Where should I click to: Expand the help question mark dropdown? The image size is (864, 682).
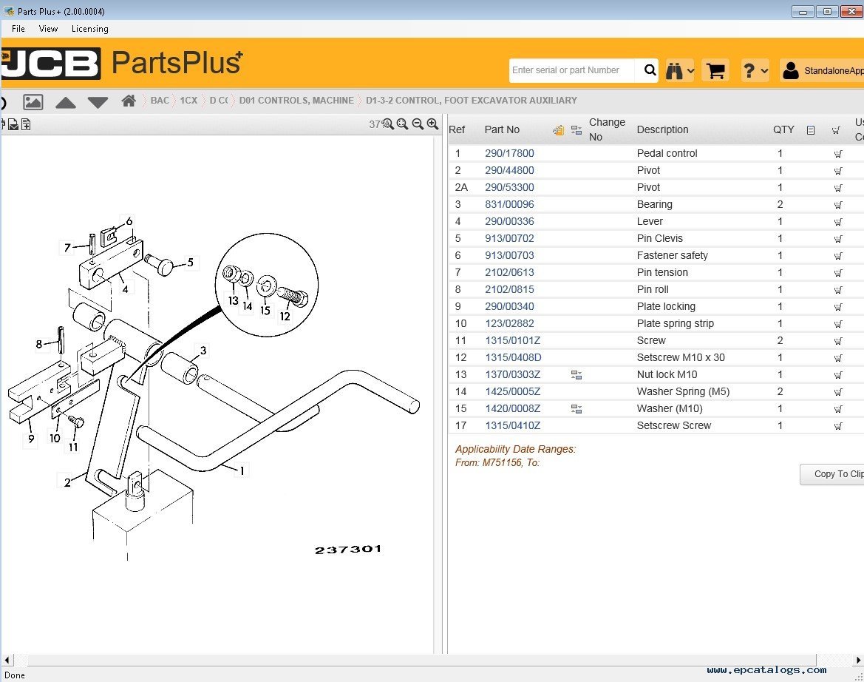pyautogui.click(x=755, y=71)
